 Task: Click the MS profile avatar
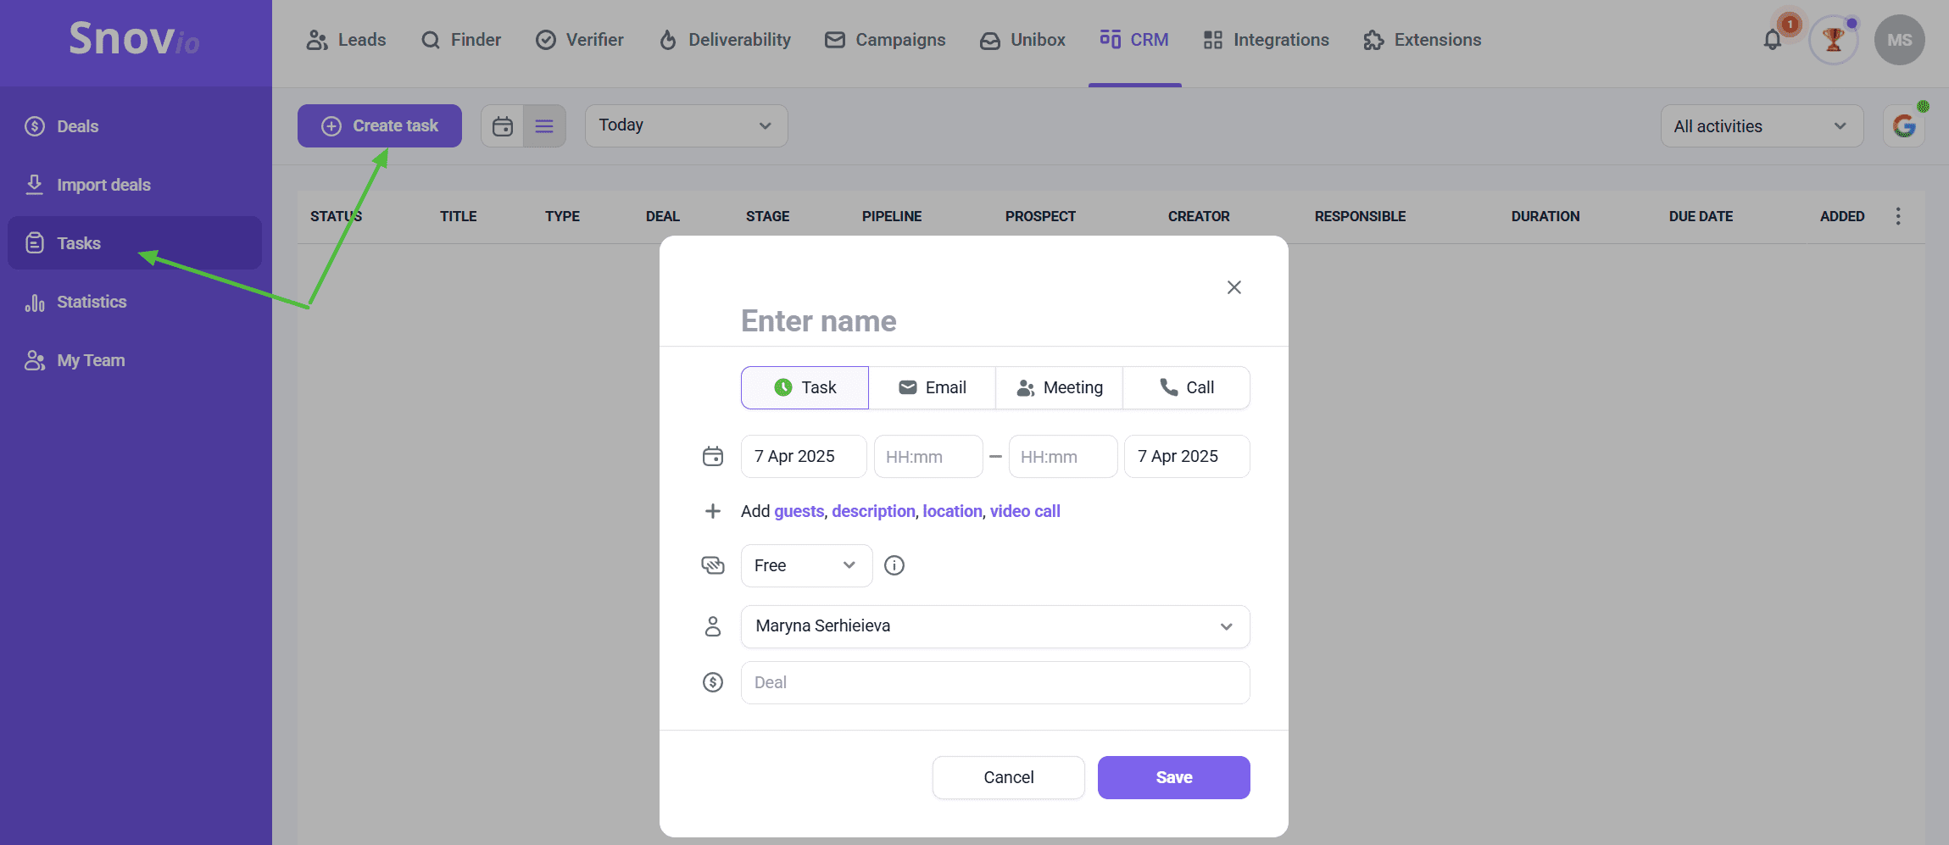click(x=1899, y=40)
